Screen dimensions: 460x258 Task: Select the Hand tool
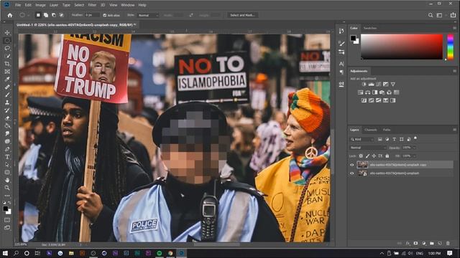click(x=7, y=180)
